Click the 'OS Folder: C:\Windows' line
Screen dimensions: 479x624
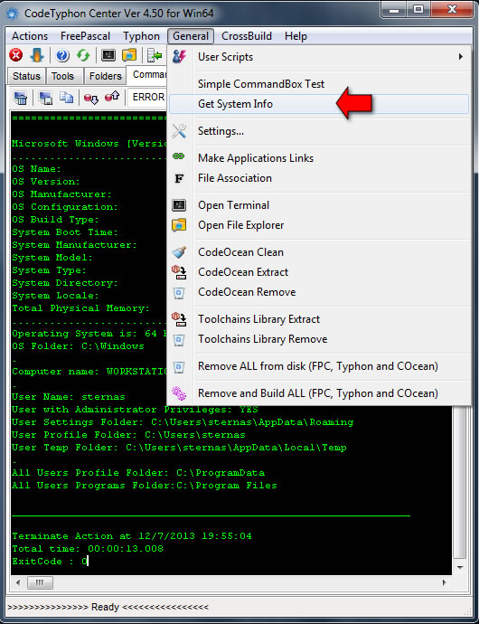78,345
